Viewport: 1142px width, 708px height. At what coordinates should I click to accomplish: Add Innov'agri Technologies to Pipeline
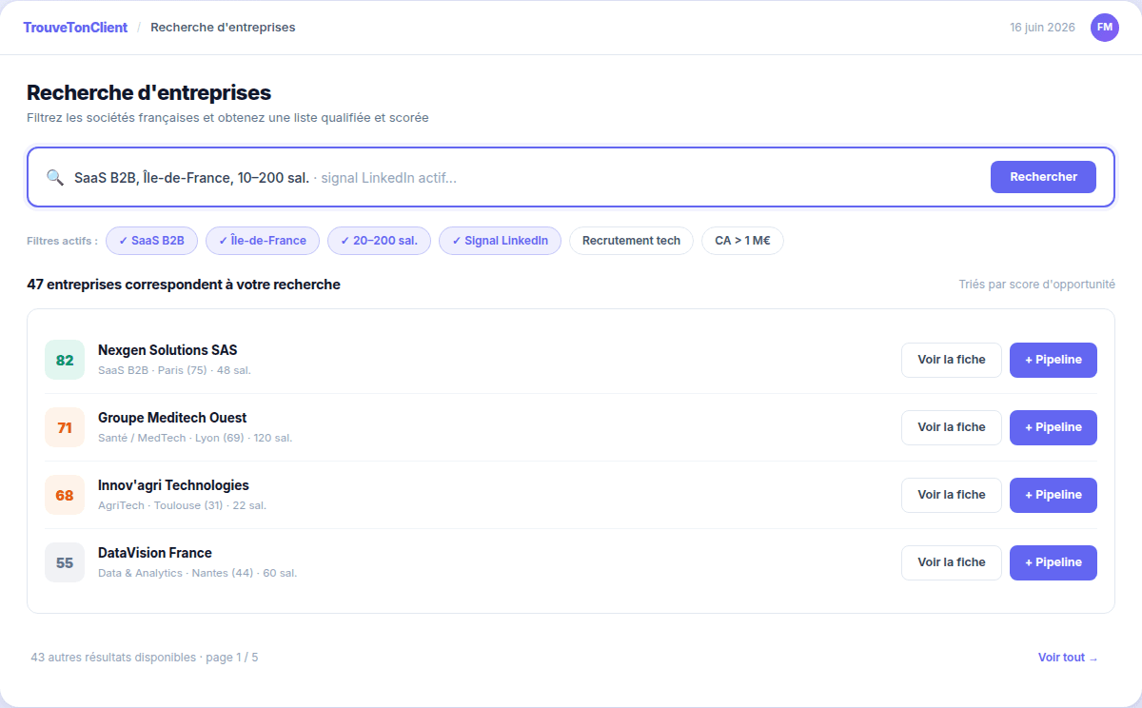(x=1053, y=495)
